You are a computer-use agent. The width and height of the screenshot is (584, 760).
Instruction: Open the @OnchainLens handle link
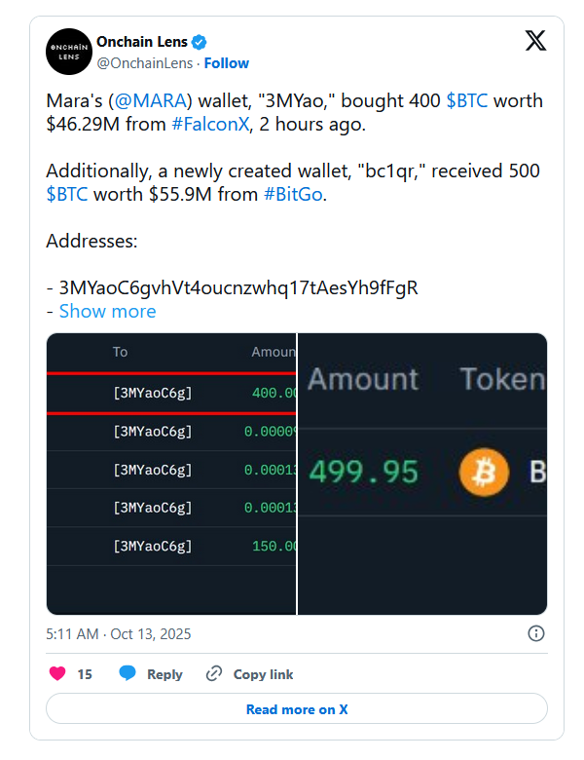145,63
